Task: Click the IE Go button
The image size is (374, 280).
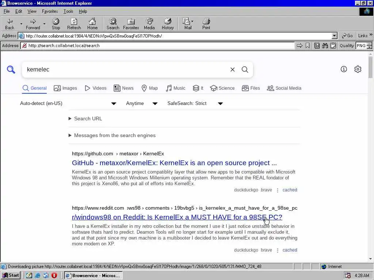Action: [x=347, y=36]
